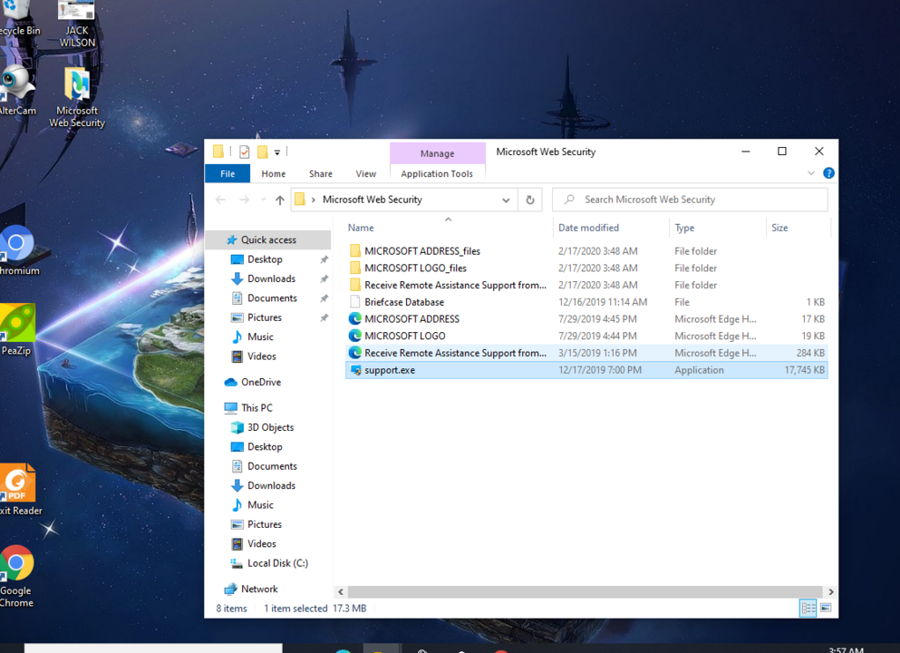
Task: Open Downloads under This PC
Action: 271,486
